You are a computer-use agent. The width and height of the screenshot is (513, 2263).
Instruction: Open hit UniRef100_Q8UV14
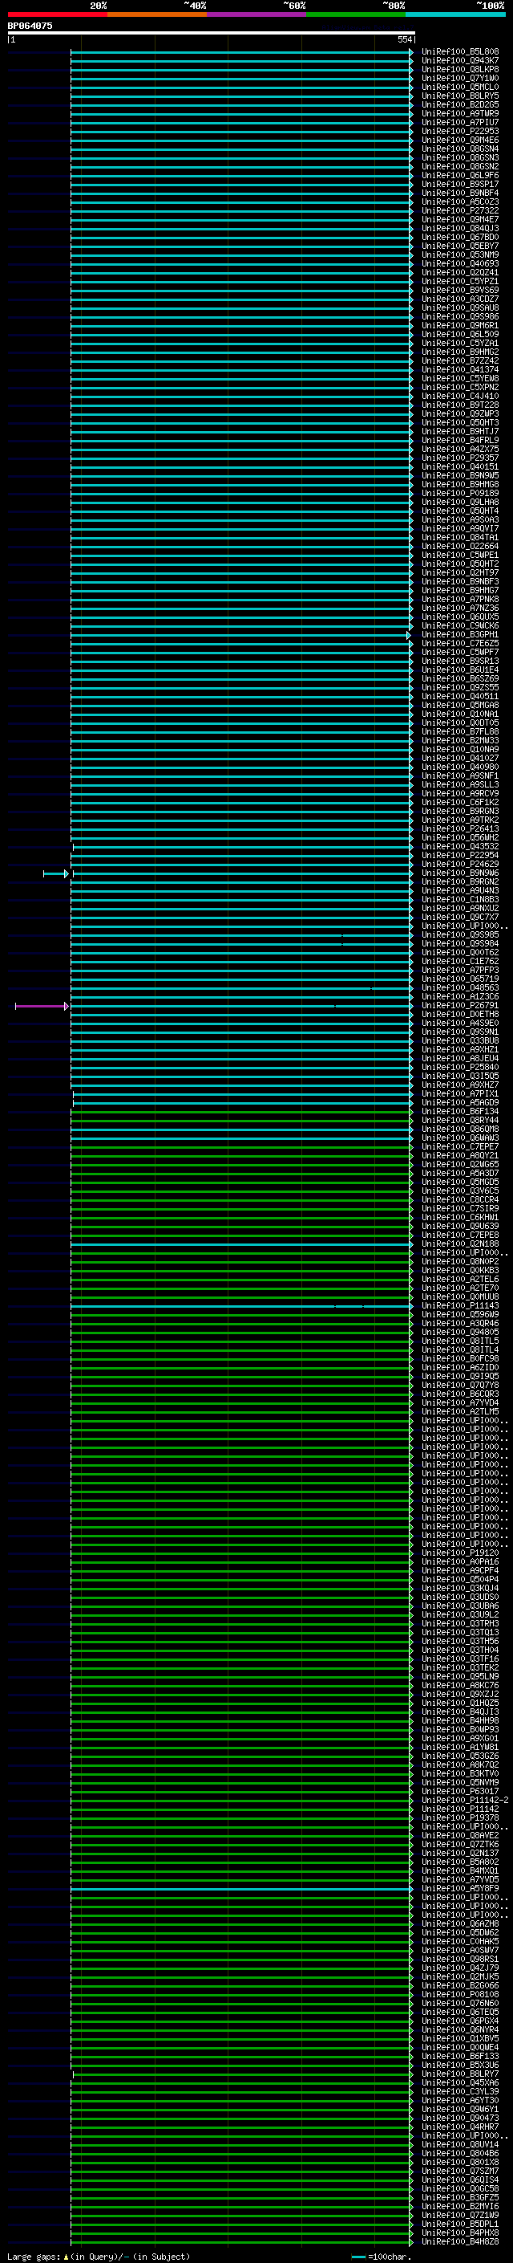click(460, 2144)
